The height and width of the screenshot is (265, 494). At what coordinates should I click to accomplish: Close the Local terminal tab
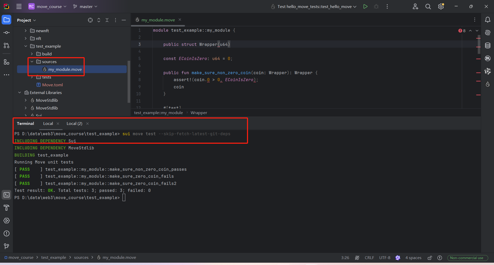pos(58,124)
